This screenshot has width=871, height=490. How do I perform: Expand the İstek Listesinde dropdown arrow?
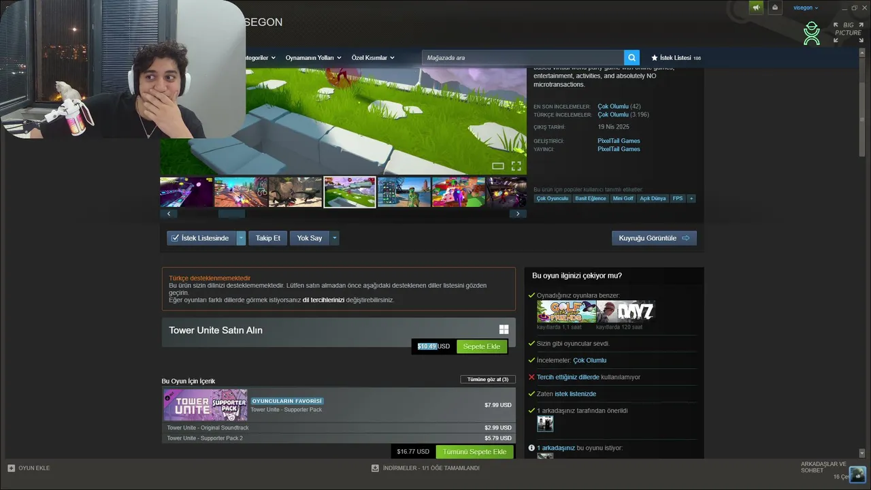click(242, 238)
